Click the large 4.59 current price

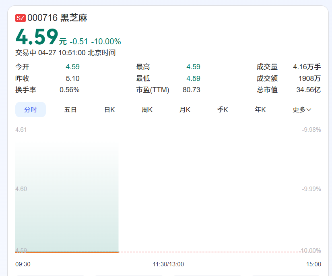(x=37, y=37)
